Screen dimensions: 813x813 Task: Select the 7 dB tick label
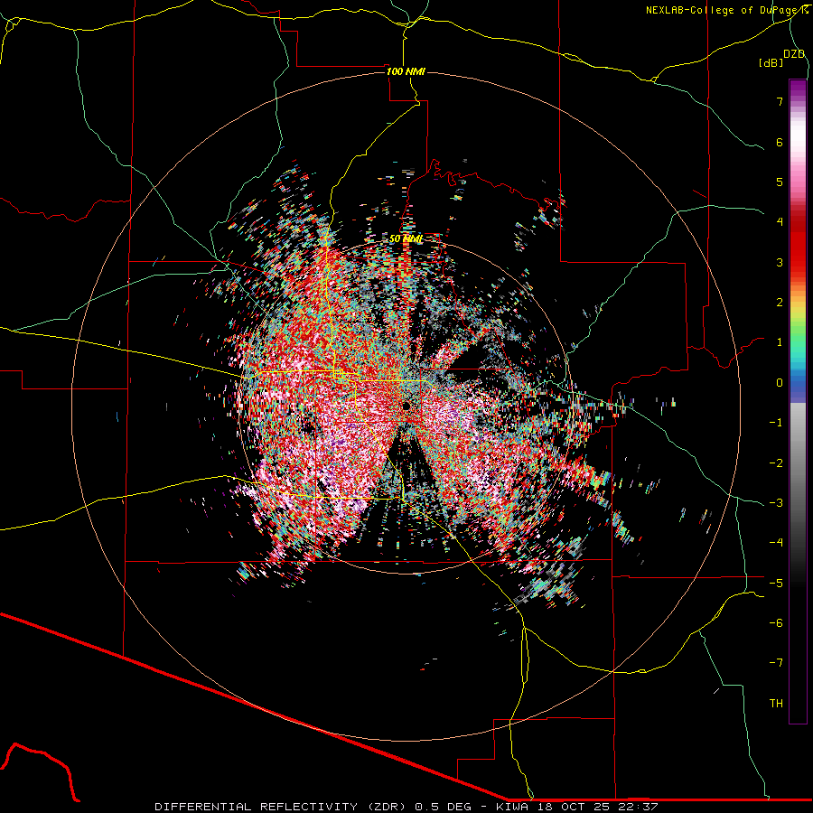[x=780, y=101]
